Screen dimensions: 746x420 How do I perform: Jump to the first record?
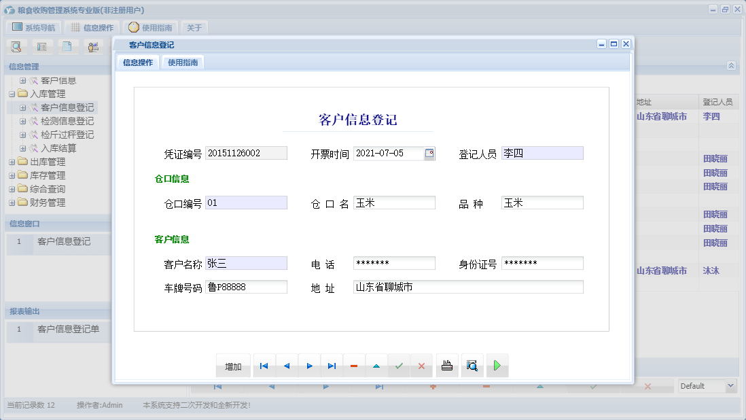tap(264, 366)
